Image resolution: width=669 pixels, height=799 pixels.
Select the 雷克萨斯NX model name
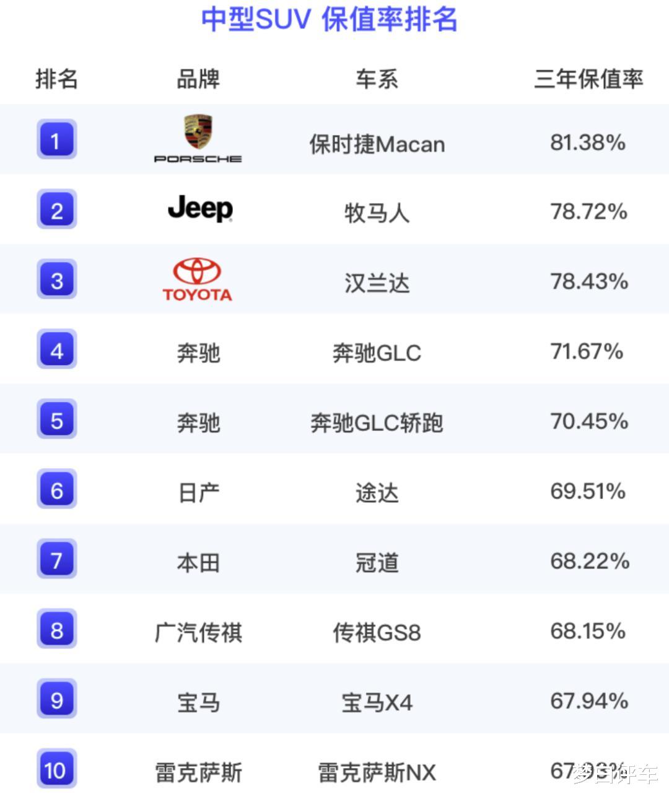[377, 772]
